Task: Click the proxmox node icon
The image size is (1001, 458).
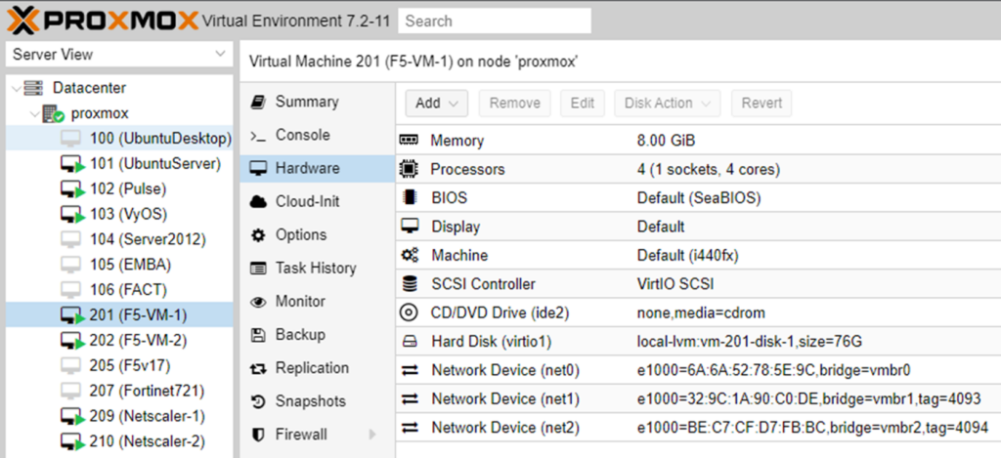Action: point(53,114)
